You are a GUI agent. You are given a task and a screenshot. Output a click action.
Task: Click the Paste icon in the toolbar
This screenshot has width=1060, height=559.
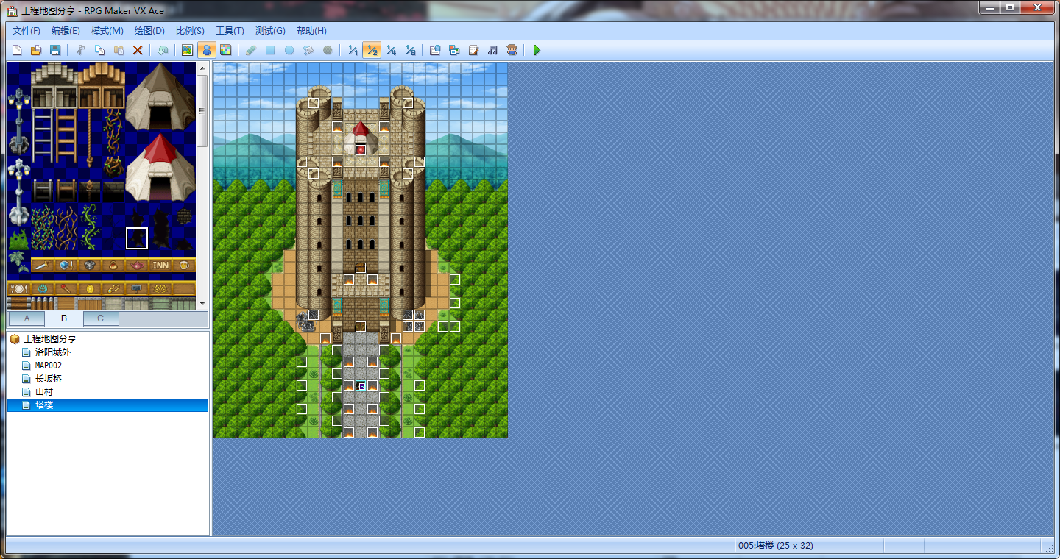[119, 50]
